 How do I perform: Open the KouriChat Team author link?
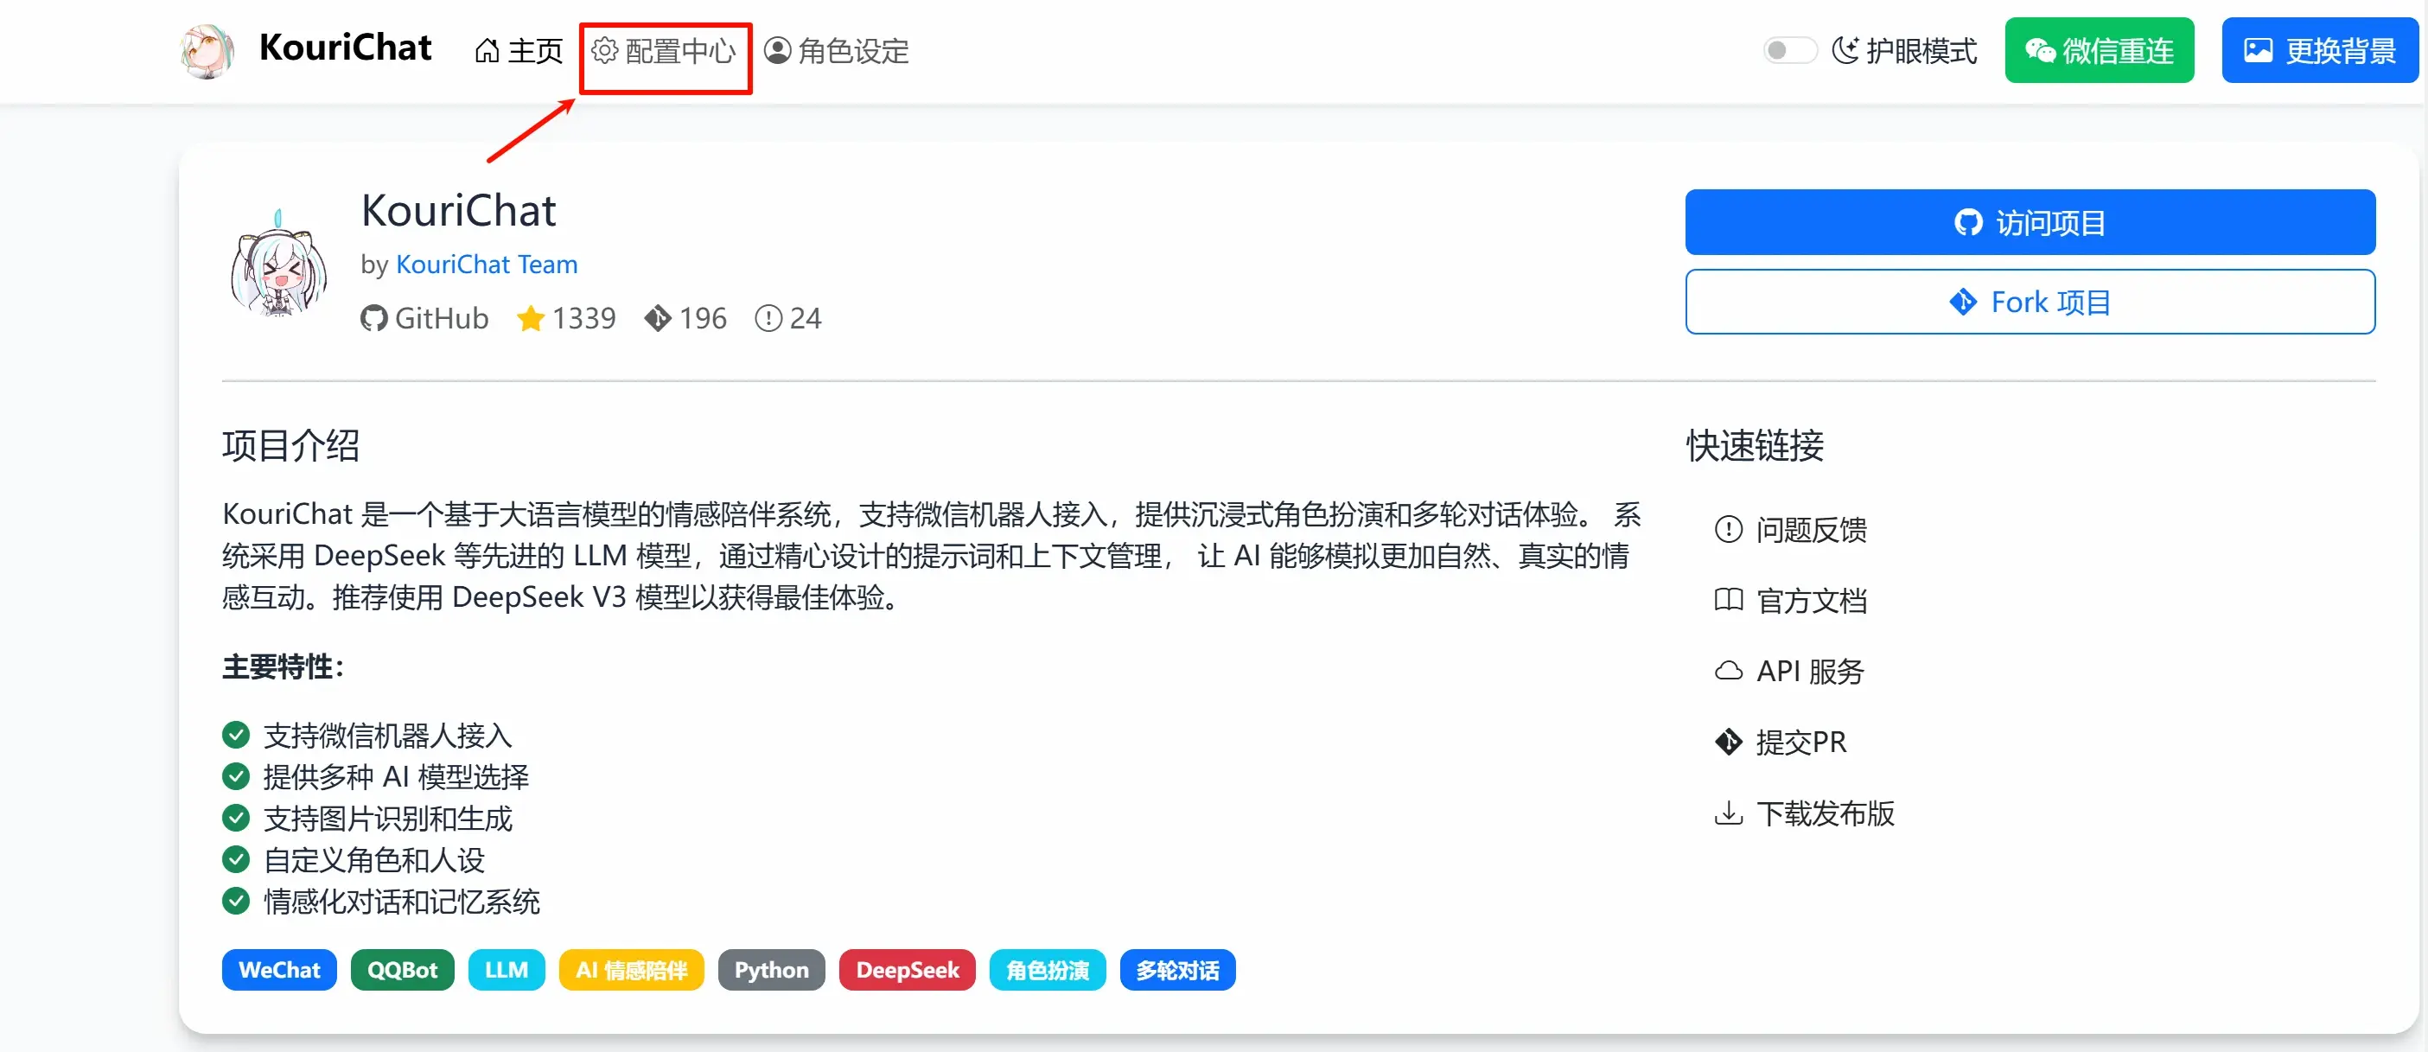click(486, 265)
